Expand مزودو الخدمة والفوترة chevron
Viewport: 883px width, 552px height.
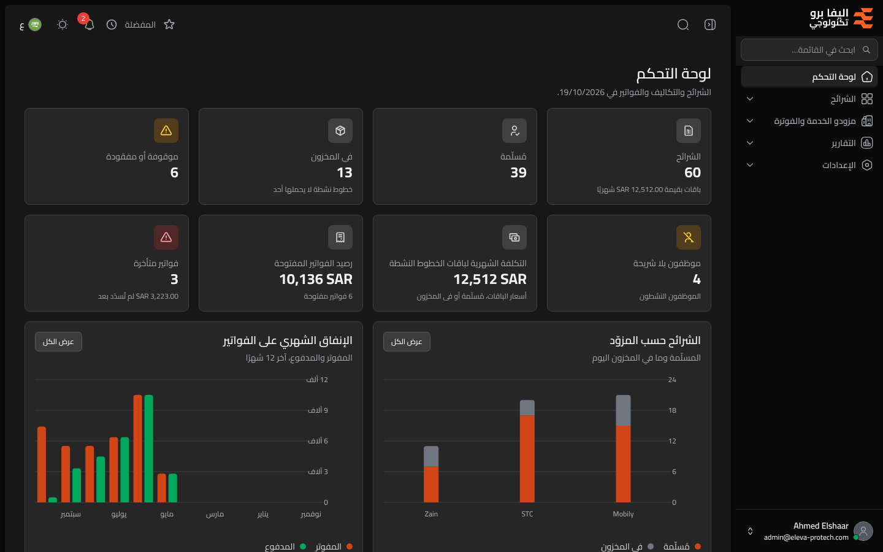(750, 121)
